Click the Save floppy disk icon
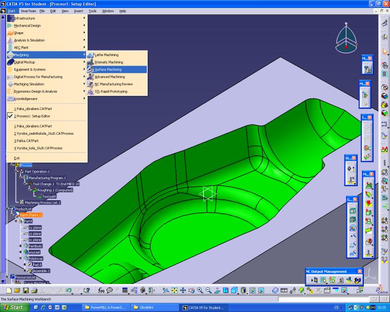390x312 pixels. pos(26,290)
